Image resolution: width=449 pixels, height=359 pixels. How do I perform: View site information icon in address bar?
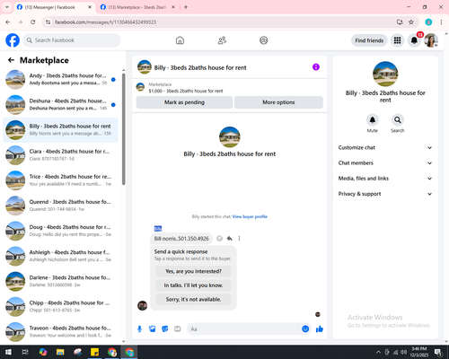(48, 22)
